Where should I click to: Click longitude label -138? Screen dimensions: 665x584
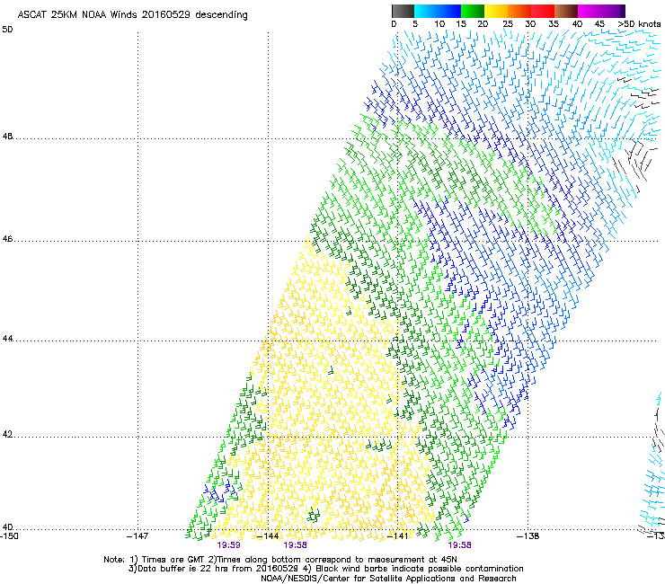tap(528, 536)
